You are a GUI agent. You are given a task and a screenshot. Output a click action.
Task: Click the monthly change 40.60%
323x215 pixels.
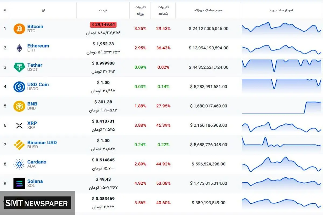(x=163, y=203)
